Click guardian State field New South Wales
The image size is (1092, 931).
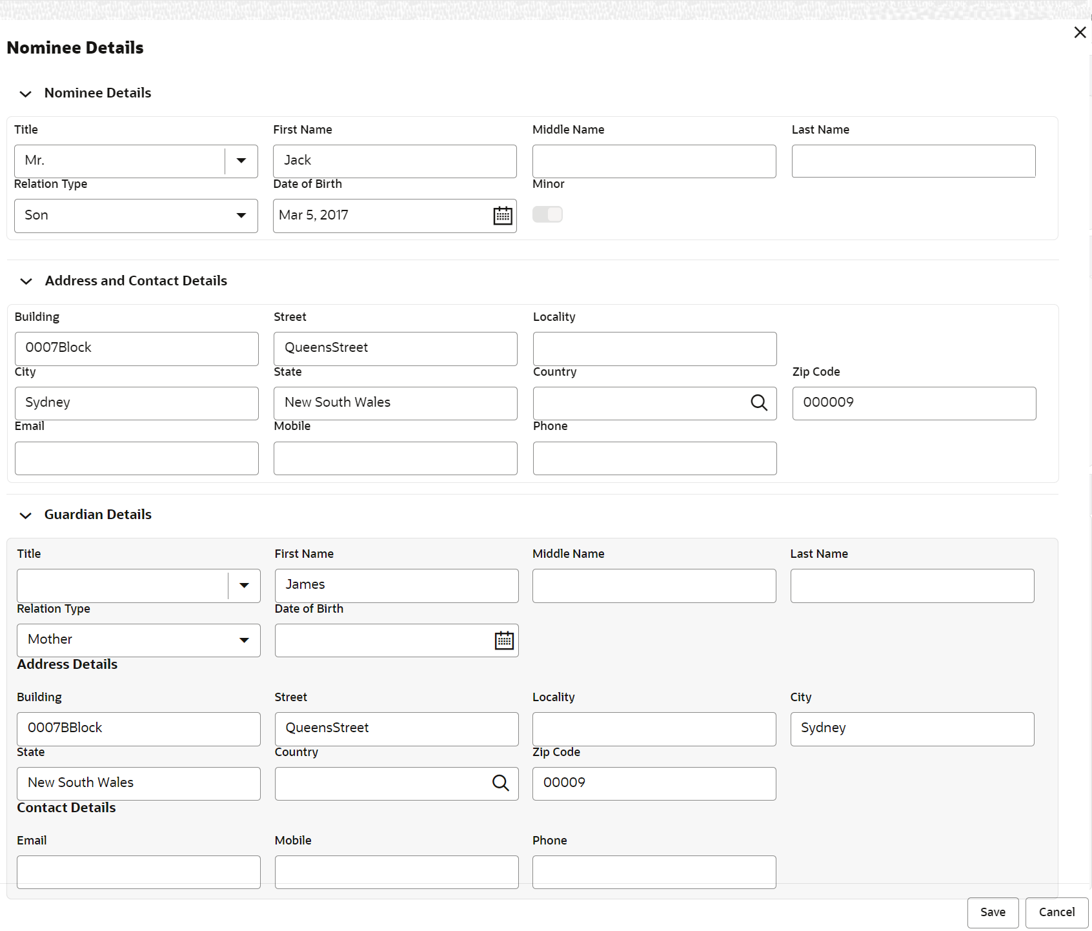coord(139,784)
